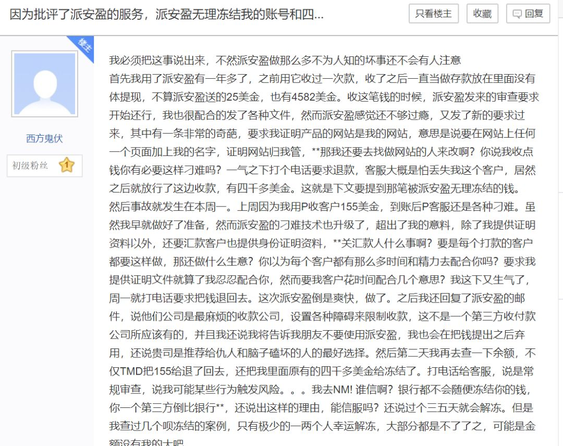The height and width of the screenshot is (446, 563).
Task: Click the line starting with 来，其中有一条非常的奇葩
Action: point(322,134)
